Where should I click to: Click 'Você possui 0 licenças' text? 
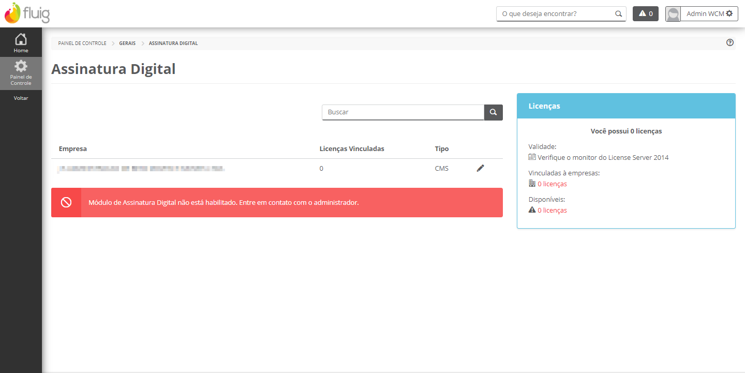coord(626,131)
